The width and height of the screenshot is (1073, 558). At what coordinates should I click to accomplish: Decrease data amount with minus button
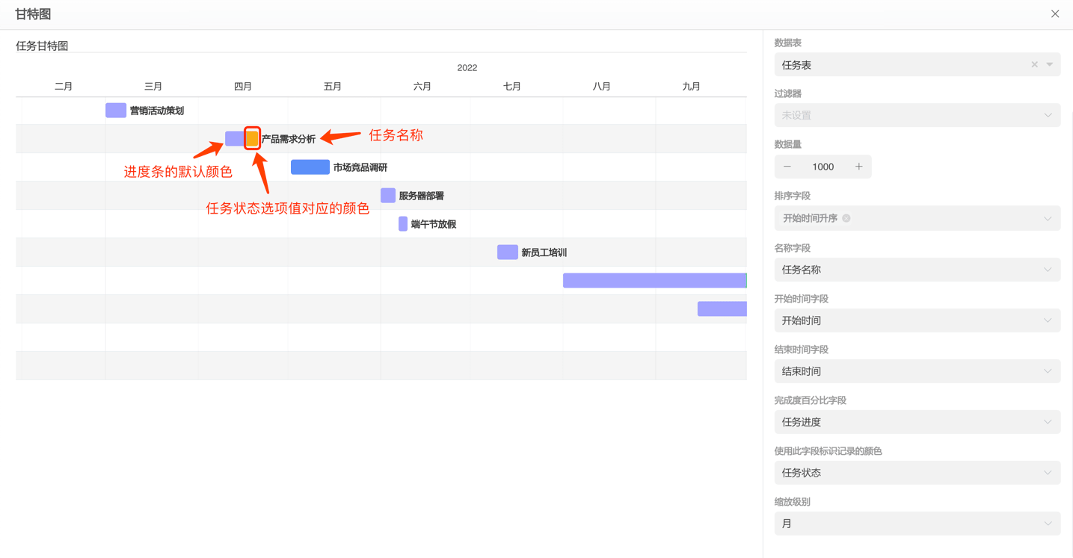click(787, 167)
